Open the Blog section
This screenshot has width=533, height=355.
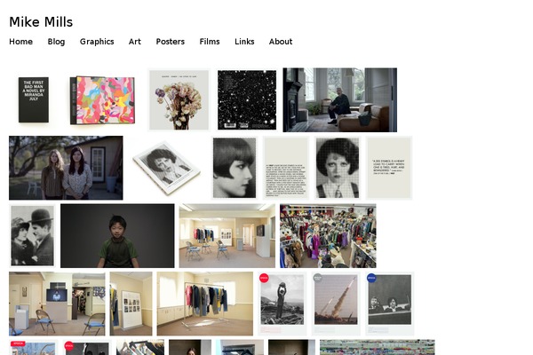(x=57, y=42)
